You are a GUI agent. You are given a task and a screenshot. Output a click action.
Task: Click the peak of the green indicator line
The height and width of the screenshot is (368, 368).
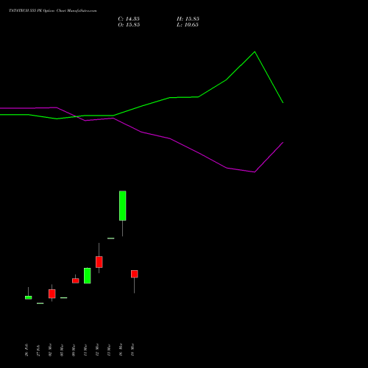tap(255, 52)
